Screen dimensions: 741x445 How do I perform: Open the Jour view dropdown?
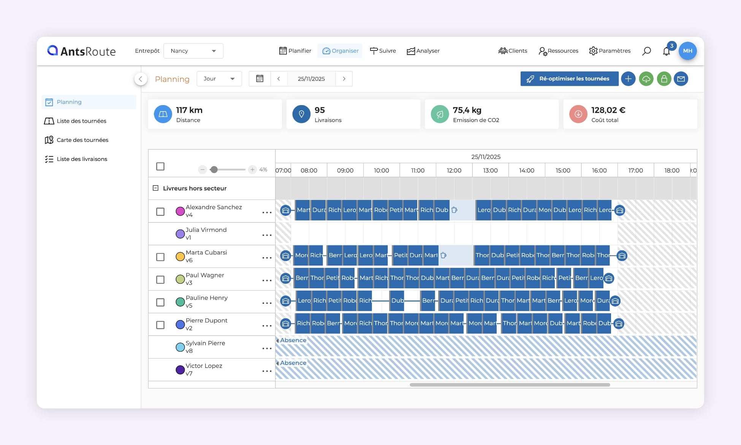click(219, 79)
